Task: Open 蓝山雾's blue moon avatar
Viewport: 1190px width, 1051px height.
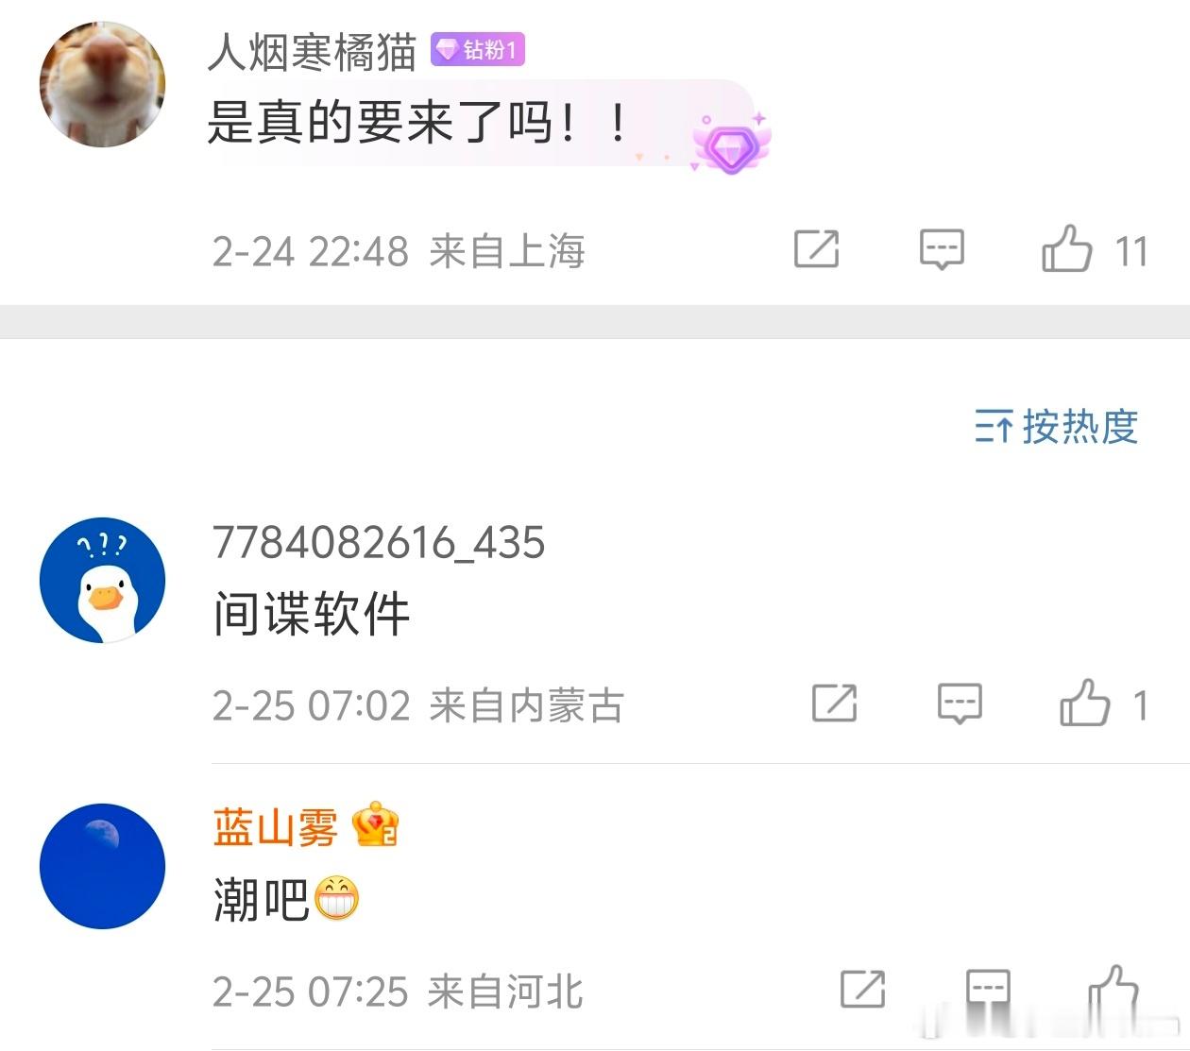Action: 102,866
